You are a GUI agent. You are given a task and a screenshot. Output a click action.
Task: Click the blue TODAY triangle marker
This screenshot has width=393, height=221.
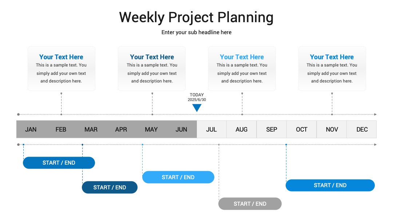click(x=197, y=108)
